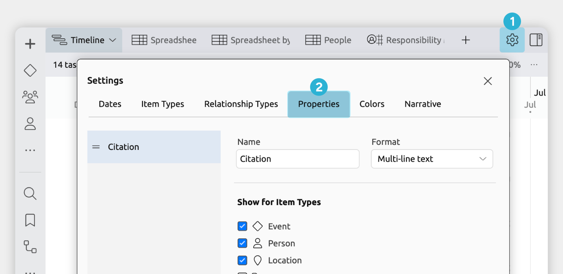Uncheck the Location item type checkbox

(x=242, y=260)
